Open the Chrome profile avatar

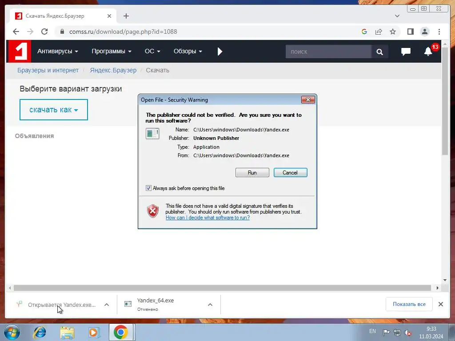coord(425,32)
